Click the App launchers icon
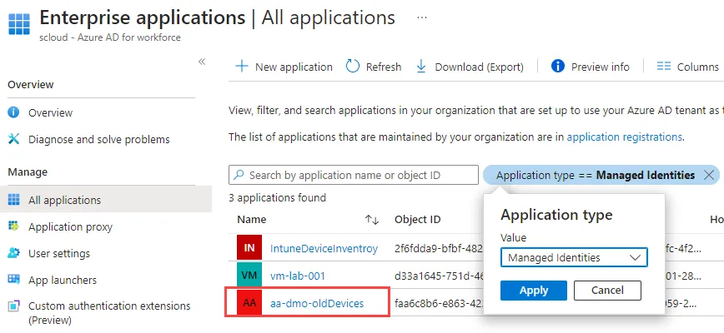This screenshot has height=333, width=724. pos(14,280)
